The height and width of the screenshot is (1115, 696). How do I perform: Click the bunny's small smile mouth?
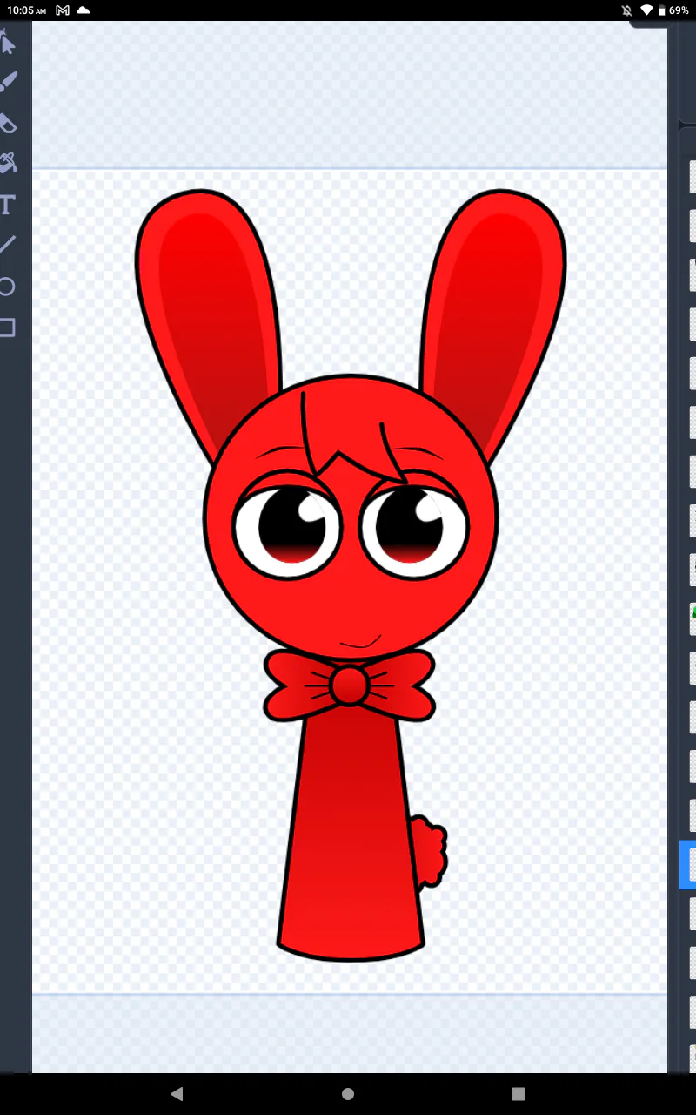360,642
